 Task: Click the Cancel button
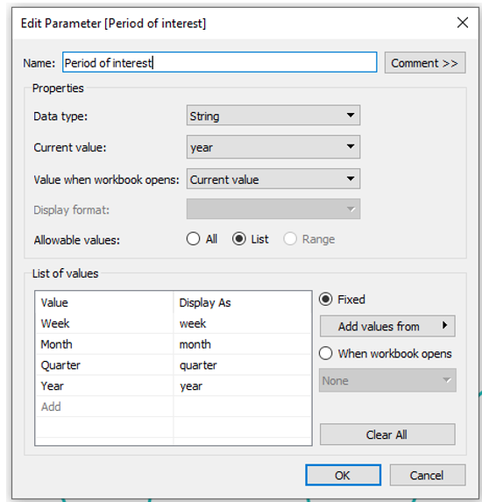click(428, 475)
